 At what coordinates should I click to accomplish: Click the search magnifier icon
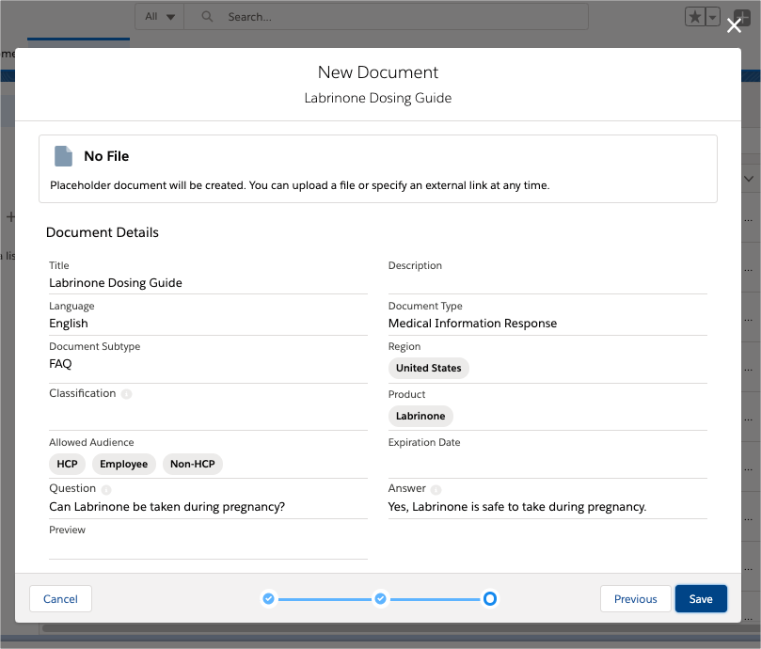(x=207, y=17)
